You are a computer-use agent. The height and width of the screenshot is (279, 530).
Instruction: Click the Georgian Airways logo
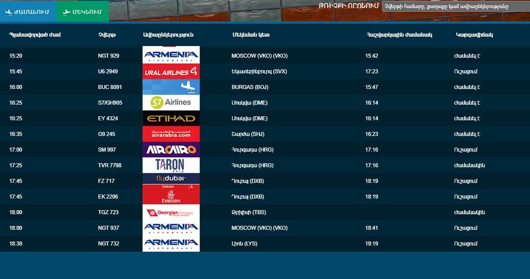coord(171,213)
